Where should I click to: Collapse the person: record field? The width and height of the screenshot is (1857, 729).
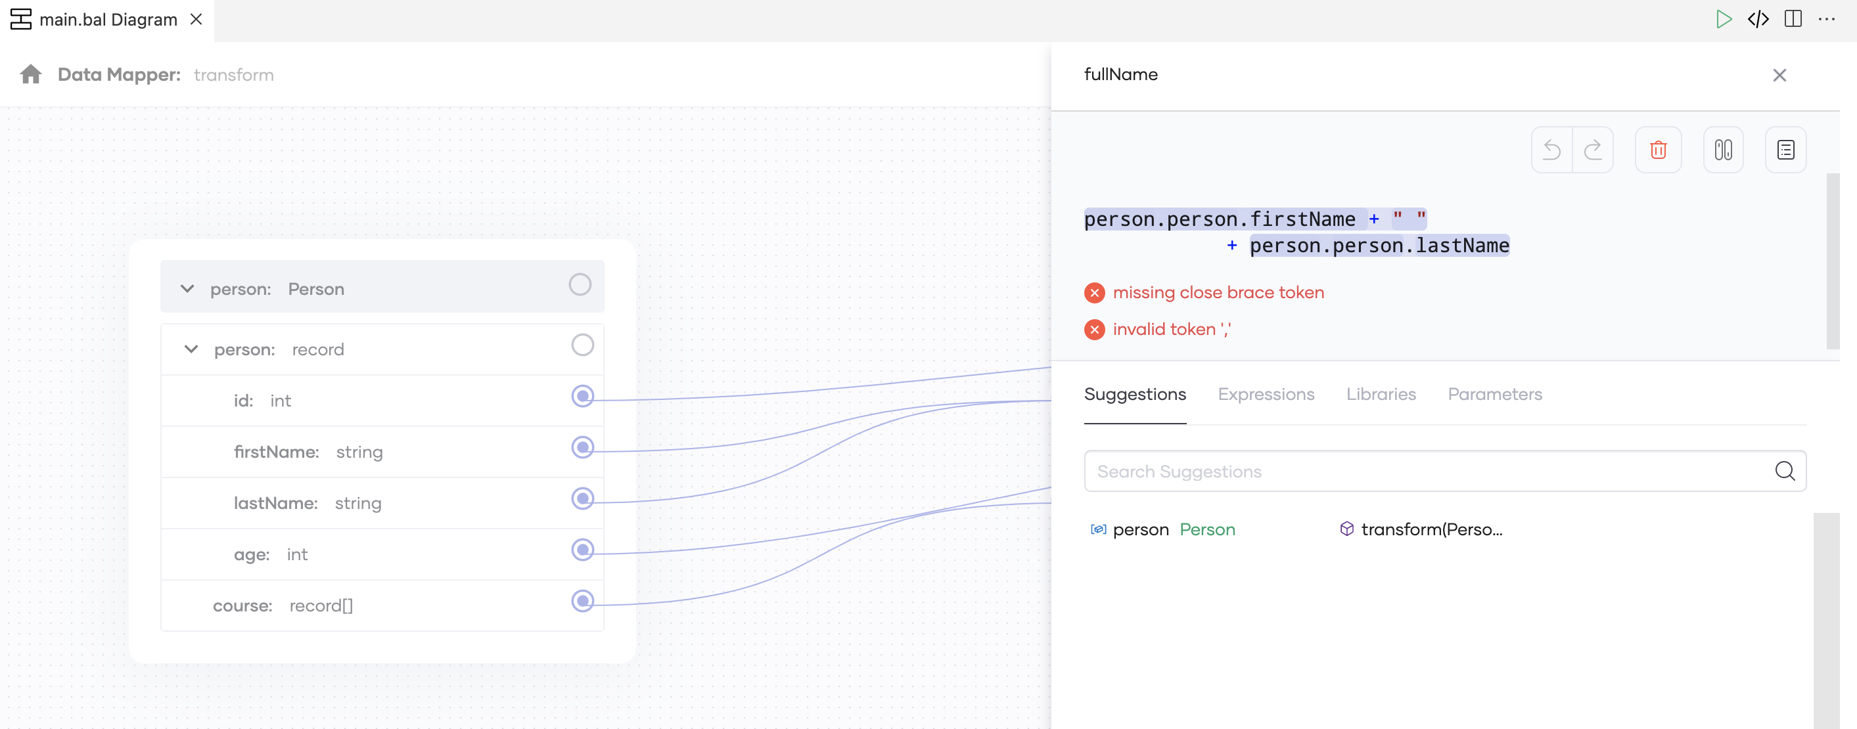(x=191, y=349)
